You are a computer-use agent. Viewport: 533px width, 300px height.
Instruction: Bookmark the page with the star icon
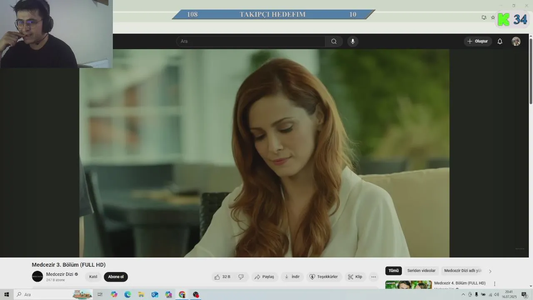(x=493, y=17)
